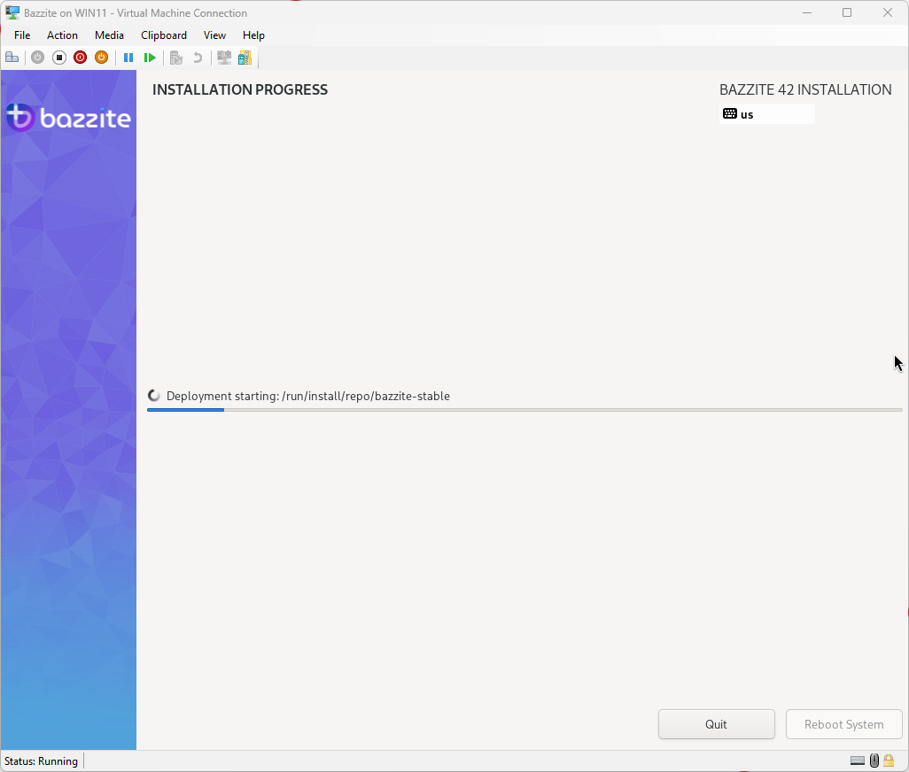Click the padlock icon in the status bar
Image resolution: width=909 pixels, height=772 pixels.
pyautogui.click(x=889, y=760)
